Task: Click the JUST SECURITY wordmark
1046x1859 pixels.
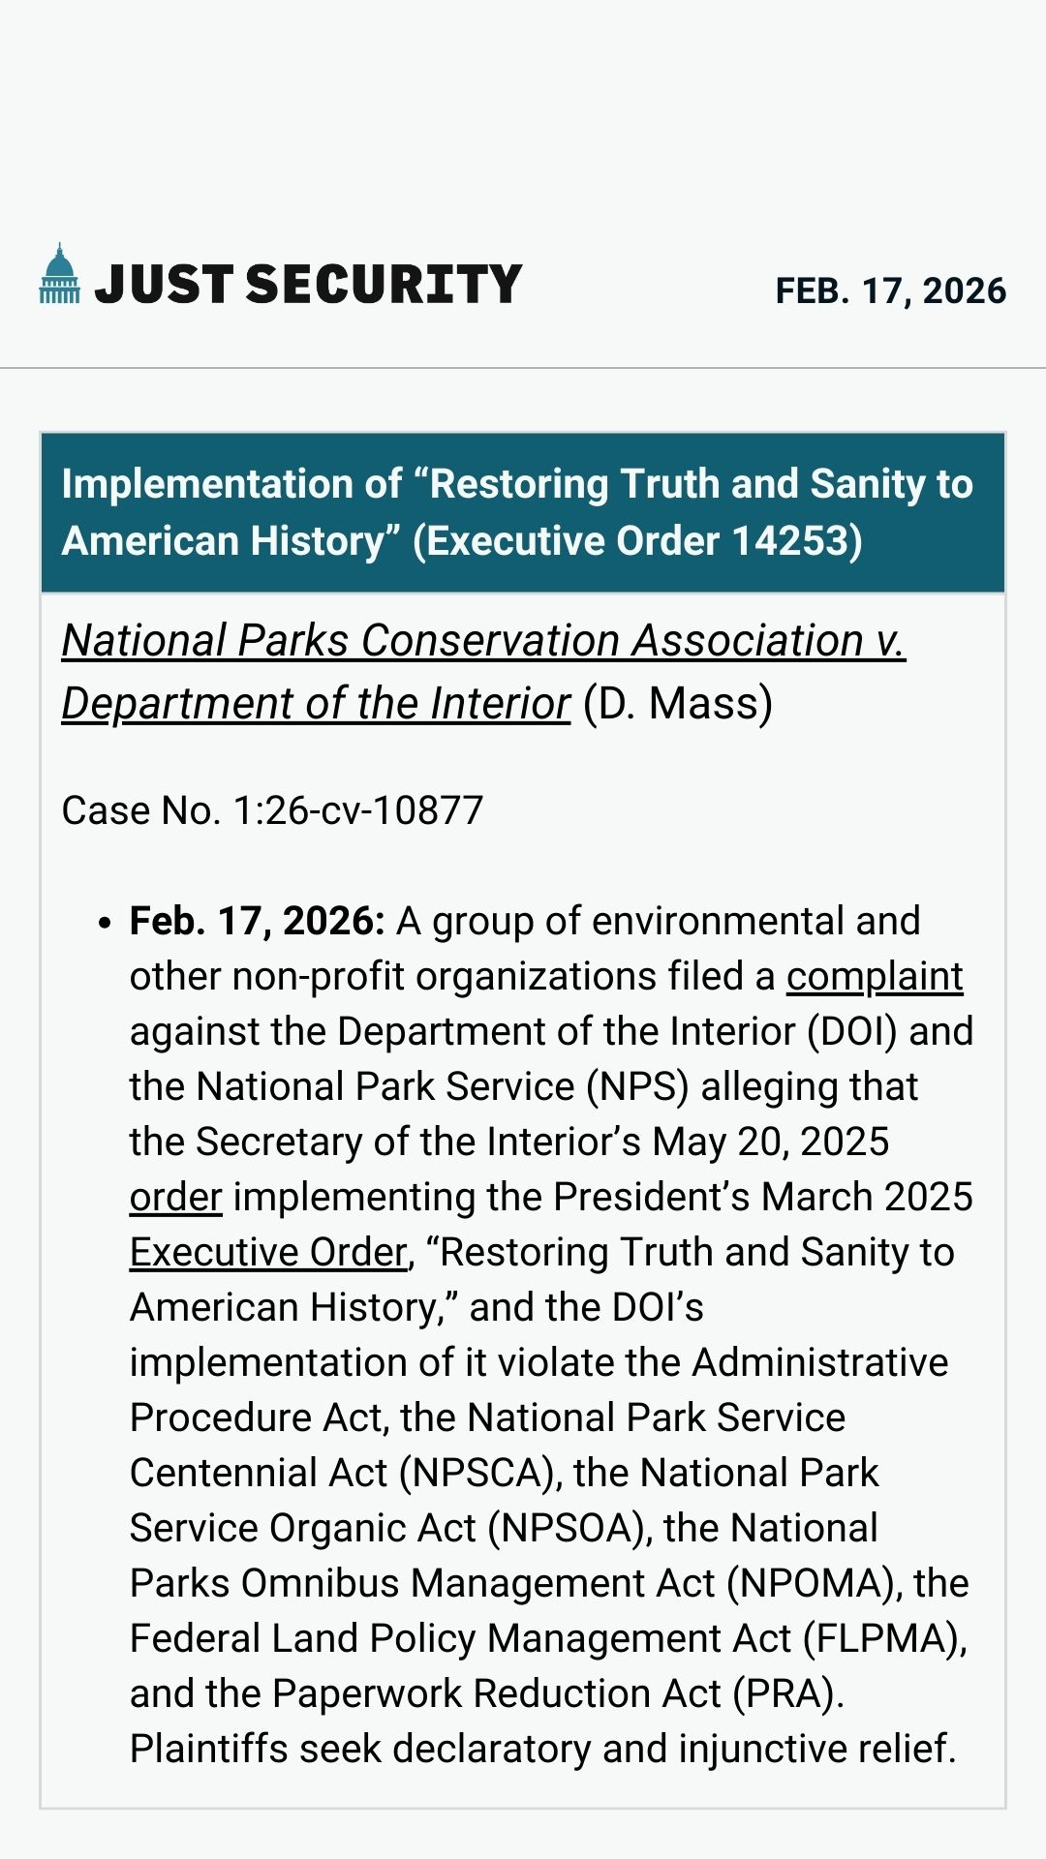Action: tap(308, 285)
